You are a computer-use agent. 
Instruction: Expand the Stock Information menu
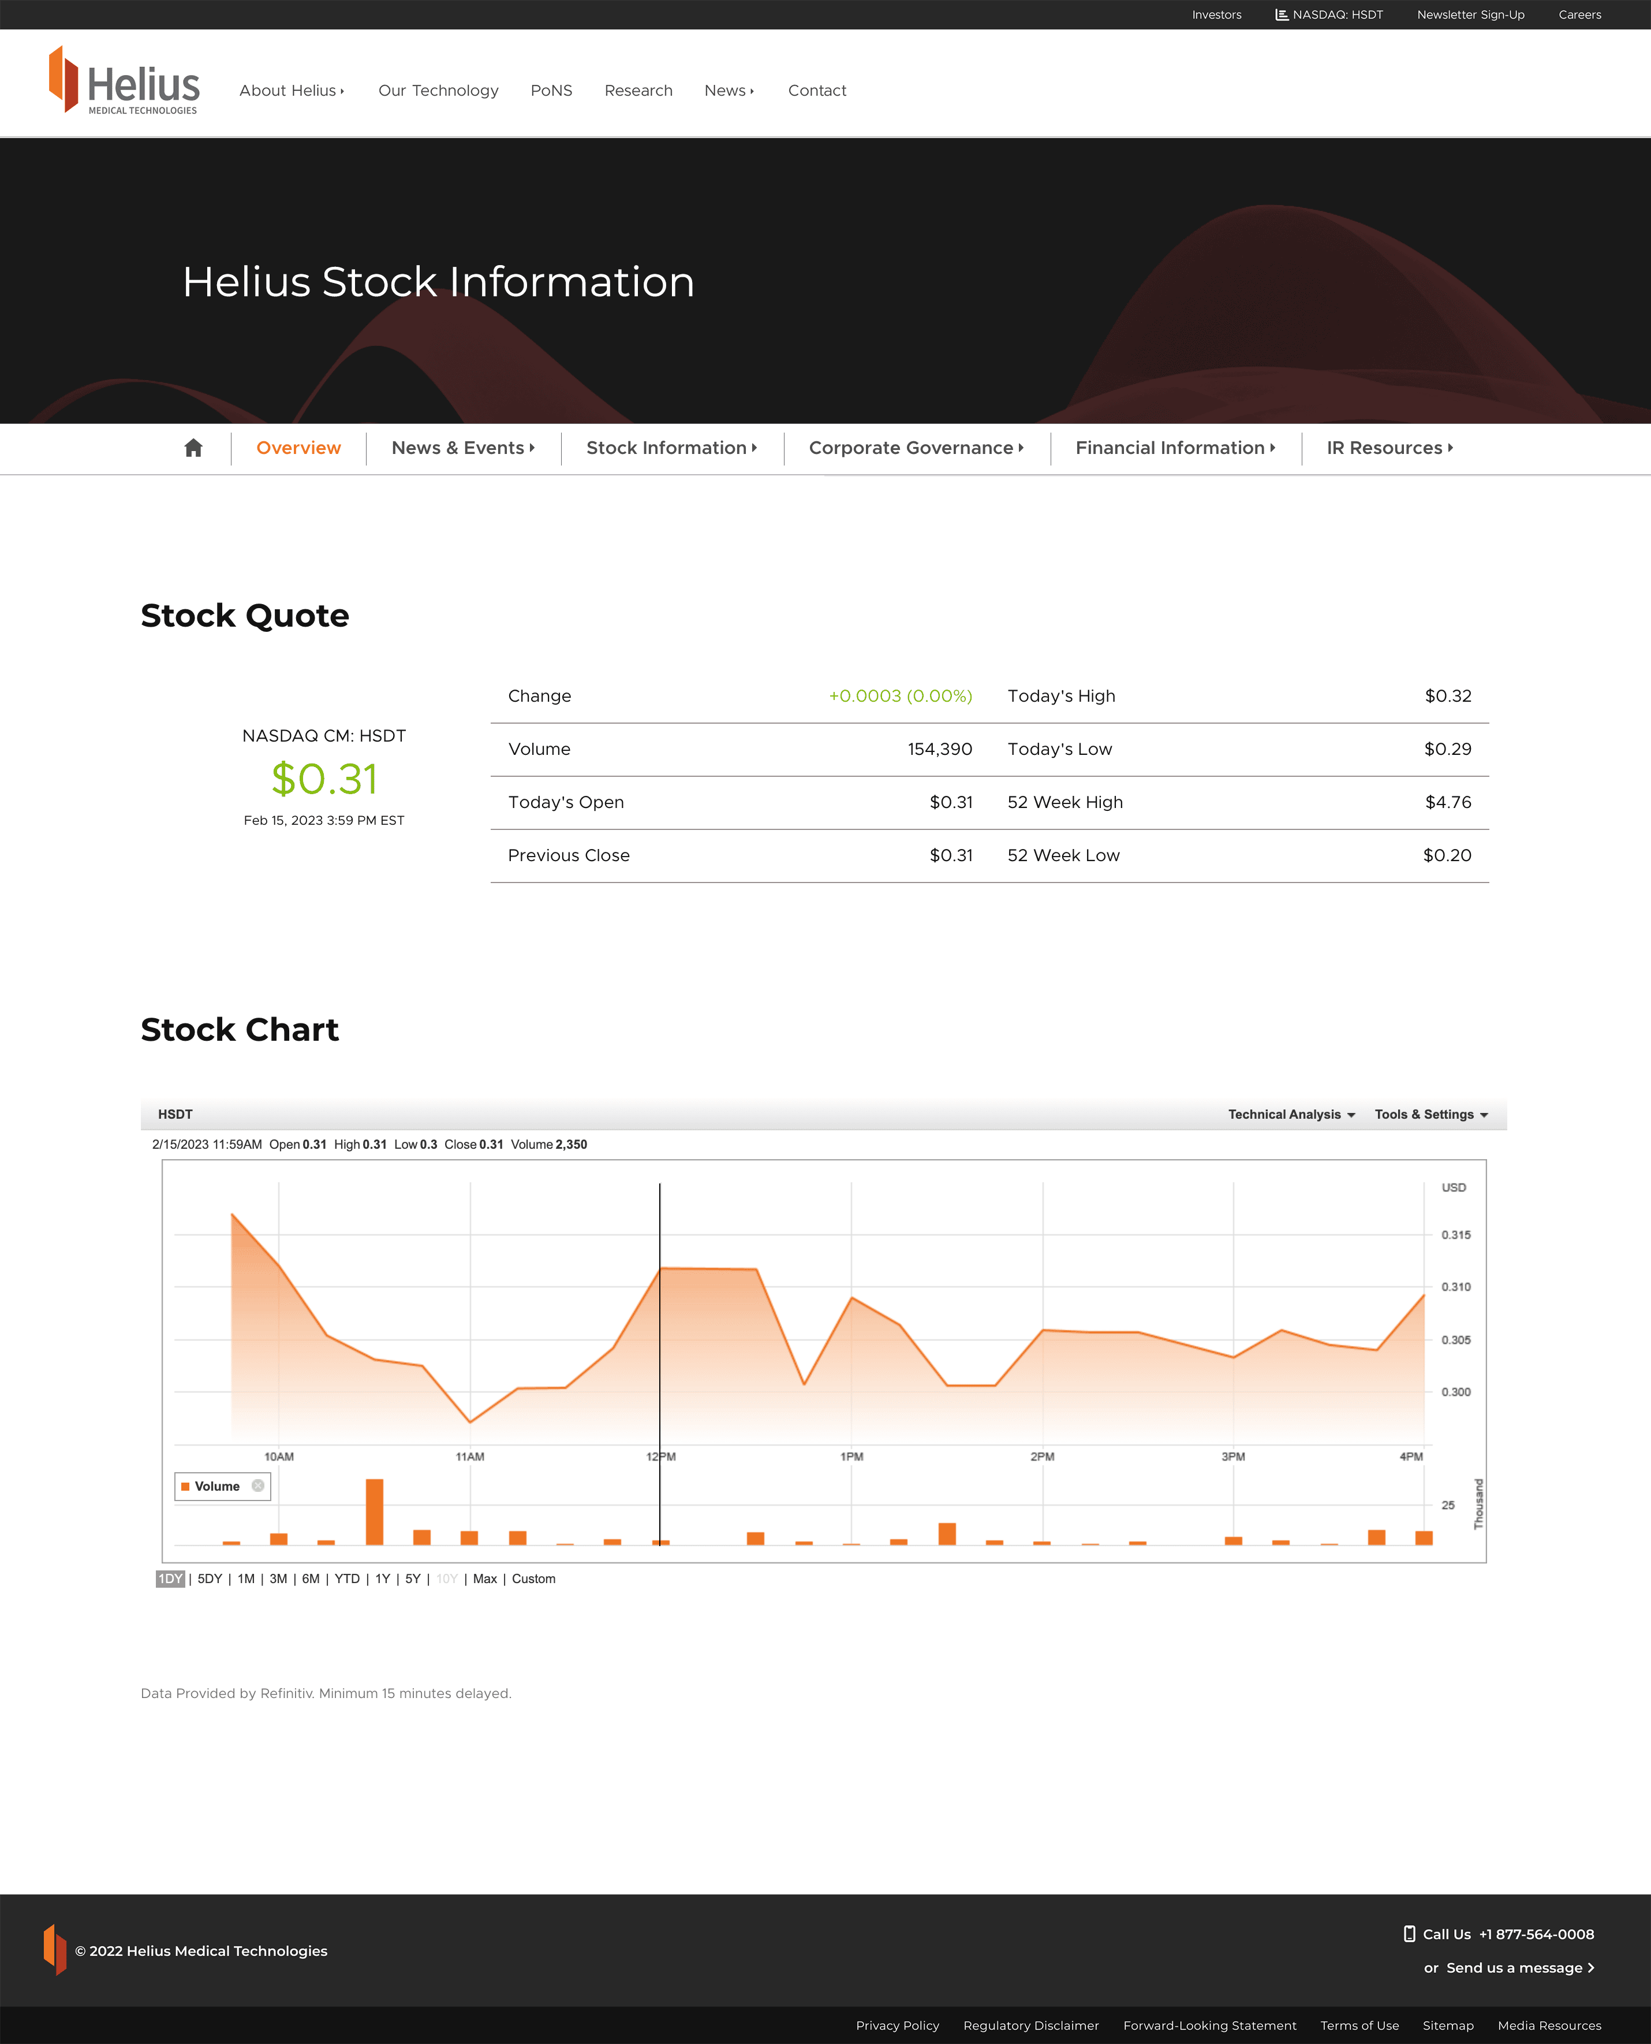click(671, 448)
